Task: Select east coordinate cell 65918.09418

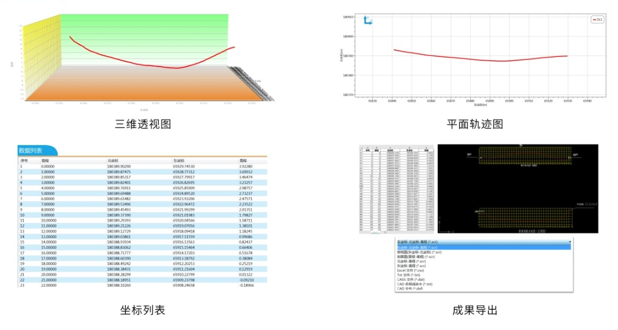Action: pyautogui.click(x=184, y=231)
